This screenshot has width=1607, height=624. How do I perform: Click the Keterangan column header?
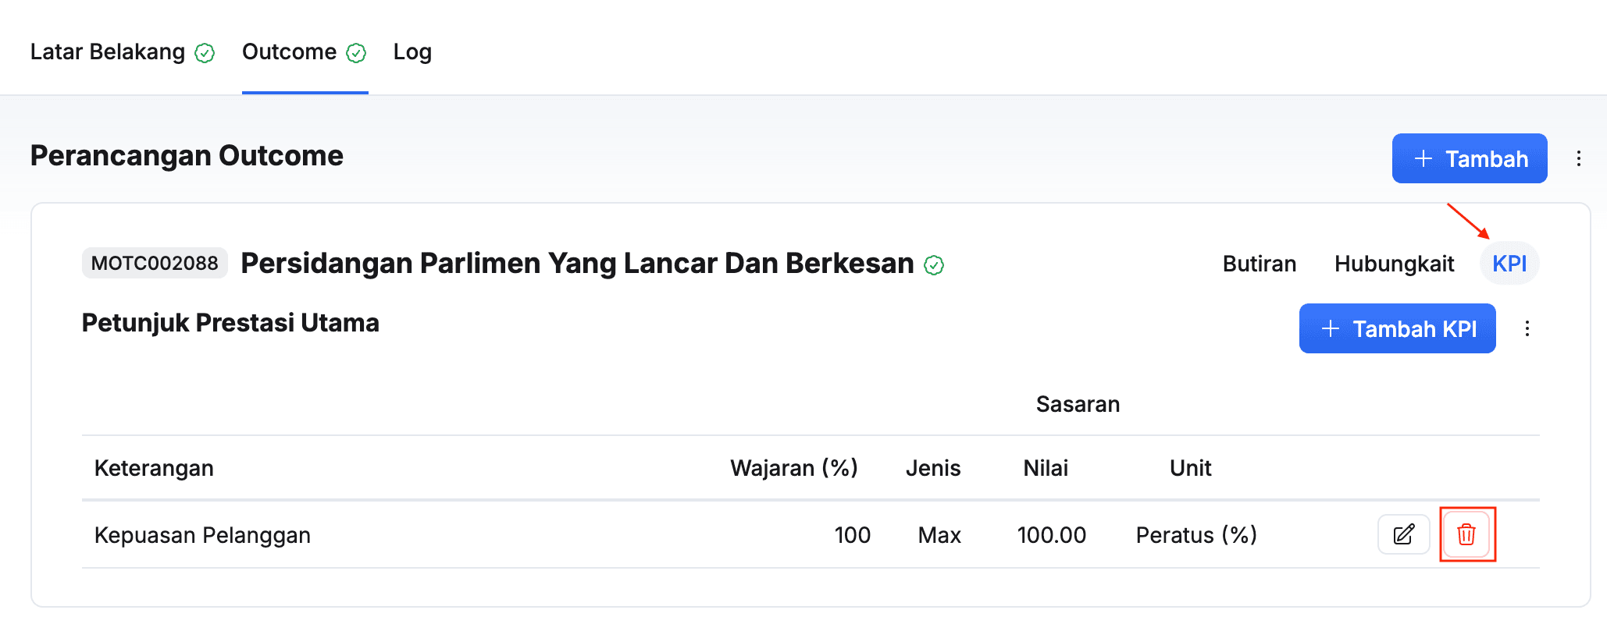tap(154, 468)
